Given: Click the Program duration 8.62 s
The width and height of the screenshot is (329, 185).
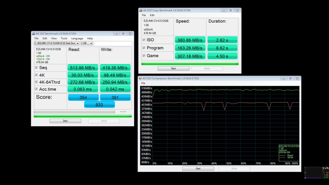Looking at the screenshot, I should (x=222, y=48).
